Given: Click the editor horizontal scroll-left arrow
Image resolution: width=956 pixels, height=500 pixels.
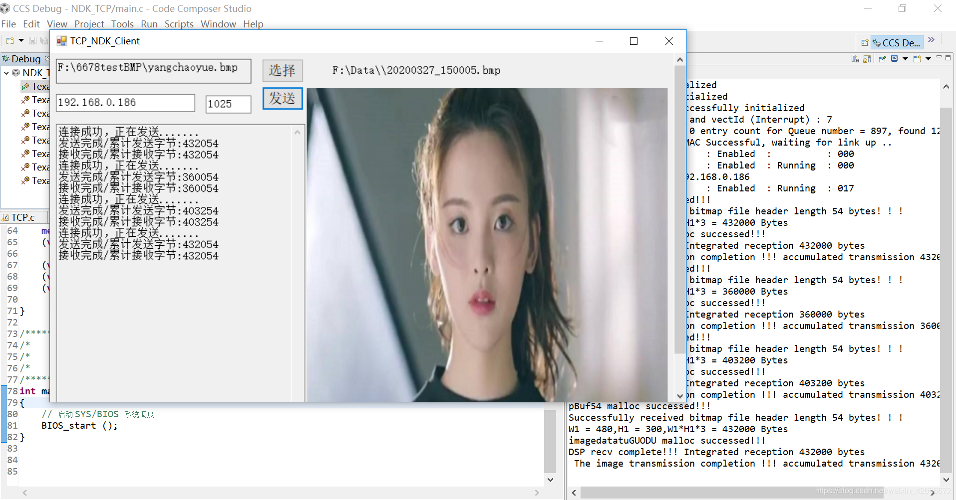Looking at the screenshot, I should tap(24, 493).
